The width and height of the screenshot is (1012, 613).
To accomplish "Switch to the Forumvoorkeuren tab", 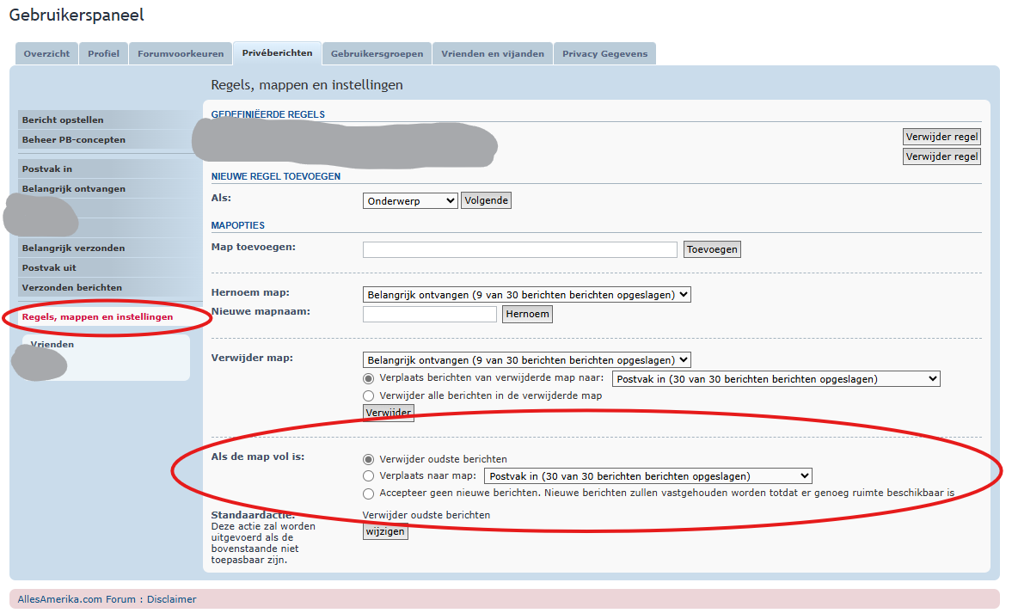I will 181,53.
